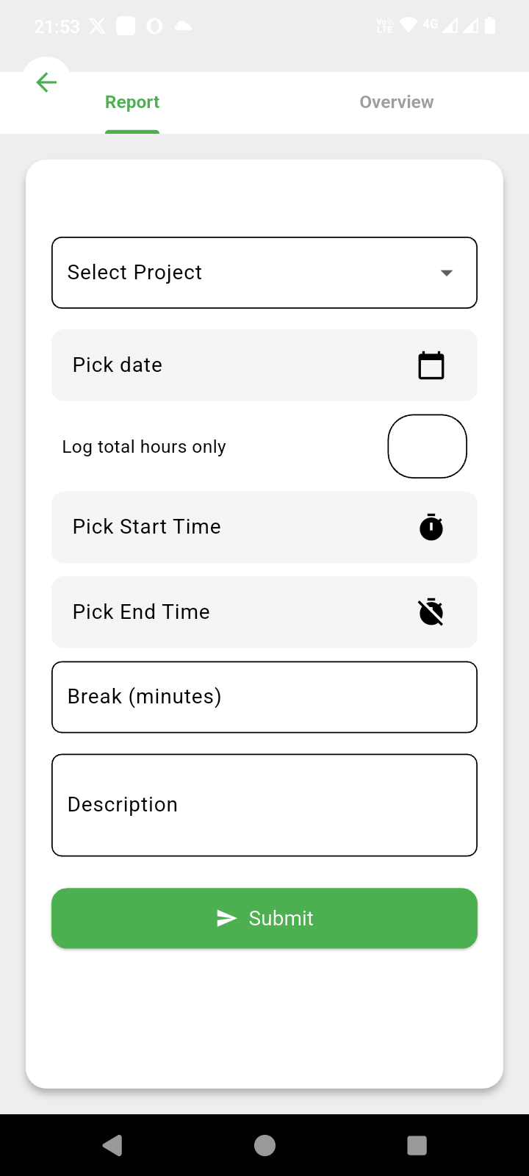Open the Pick date field
The height and width of the screenshot is (1176, 529).
220,365
